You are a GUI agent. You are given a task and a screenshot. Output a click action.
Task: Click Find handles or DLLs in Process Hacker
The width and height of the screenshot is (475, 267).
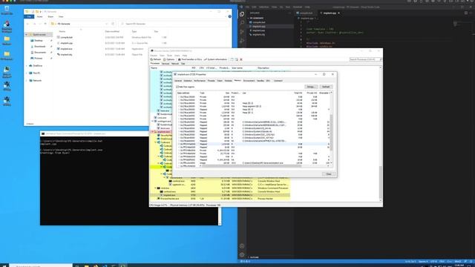[190, 59]
